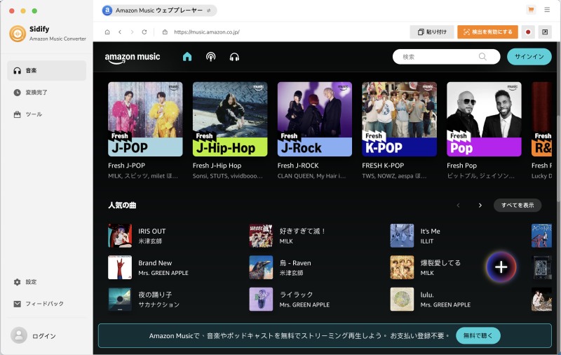Click the lulu. album art
Image resolution: width=561 pixels, height=355 pixels.
(402, 299)
